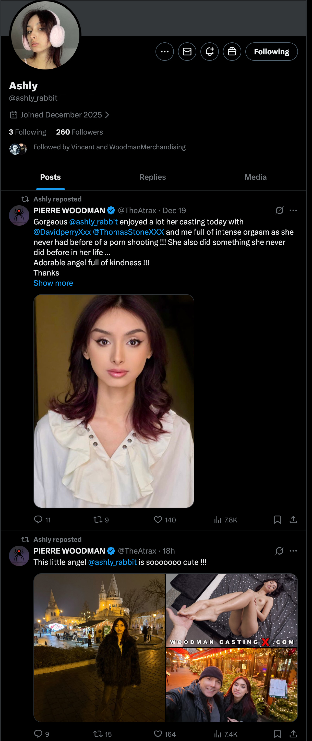Switch to the Media tab

255,177
